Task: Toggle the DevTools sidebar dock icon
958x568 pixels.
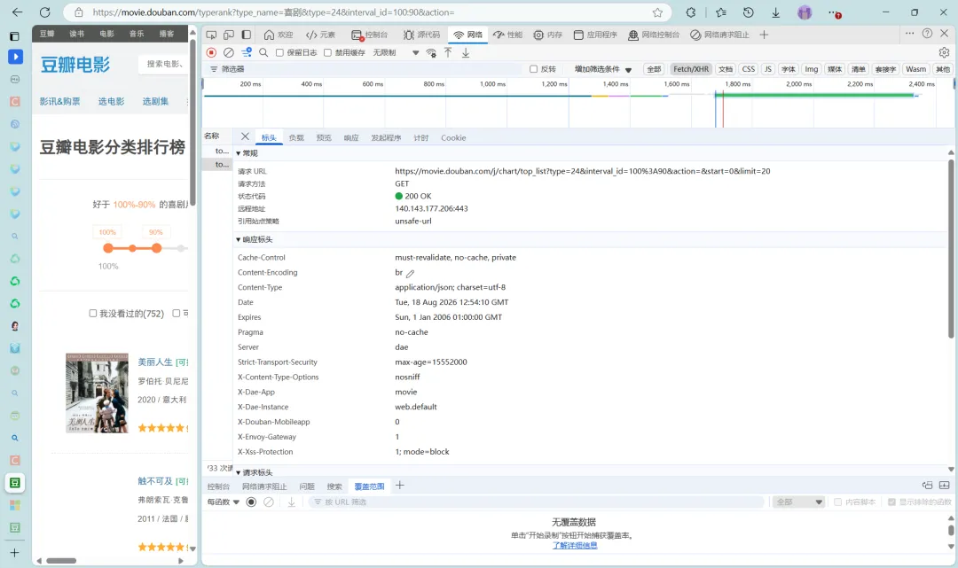Action: [247, 35]
